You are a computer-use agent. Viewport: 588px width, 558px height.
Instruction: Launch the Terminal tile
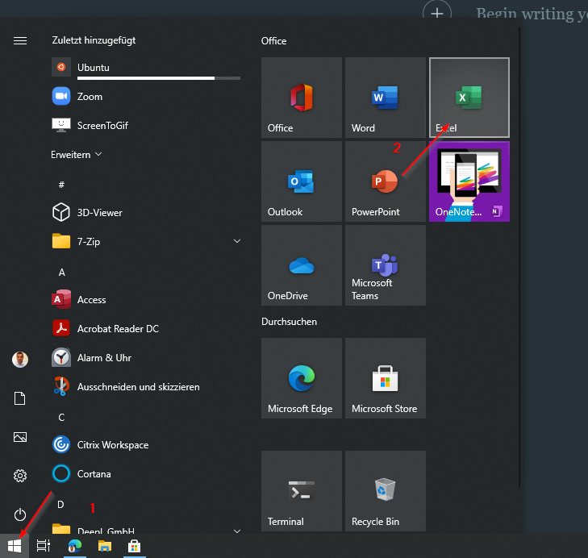pos(301,492)
